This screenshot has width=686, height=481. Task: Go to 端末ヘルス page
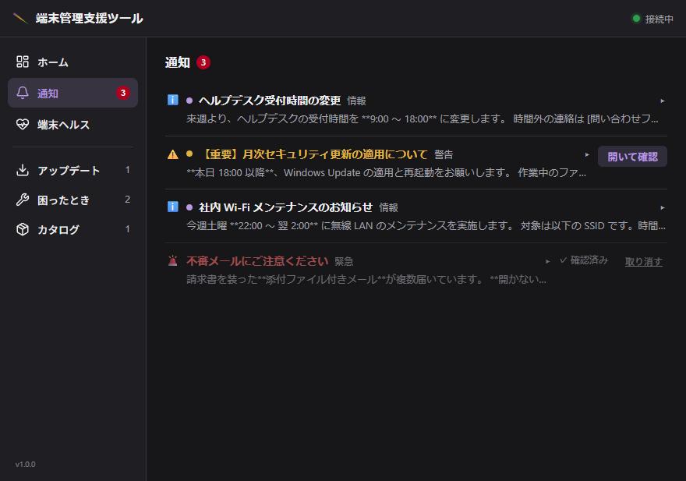73,124
